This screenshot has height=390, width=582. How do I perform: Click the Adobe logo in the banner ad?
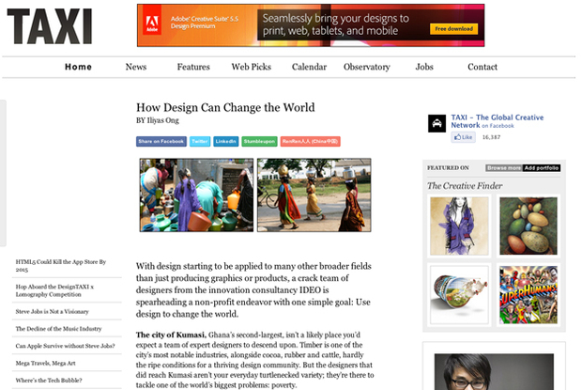152,22
